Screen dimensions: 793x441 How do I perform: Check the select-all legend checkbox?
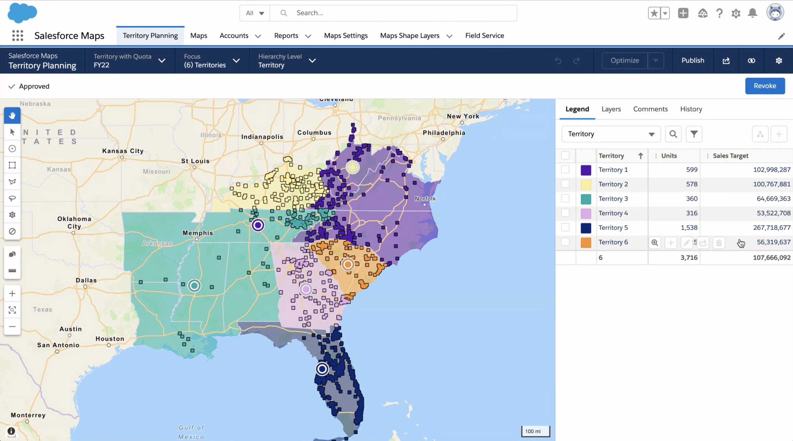(565, 156)
